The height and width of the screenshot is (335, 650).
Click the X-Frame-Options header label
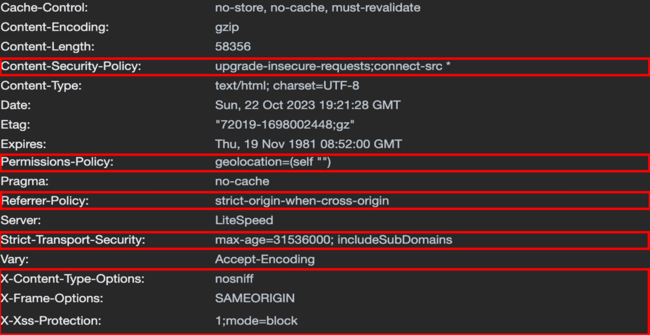click(x=52, y=298)
